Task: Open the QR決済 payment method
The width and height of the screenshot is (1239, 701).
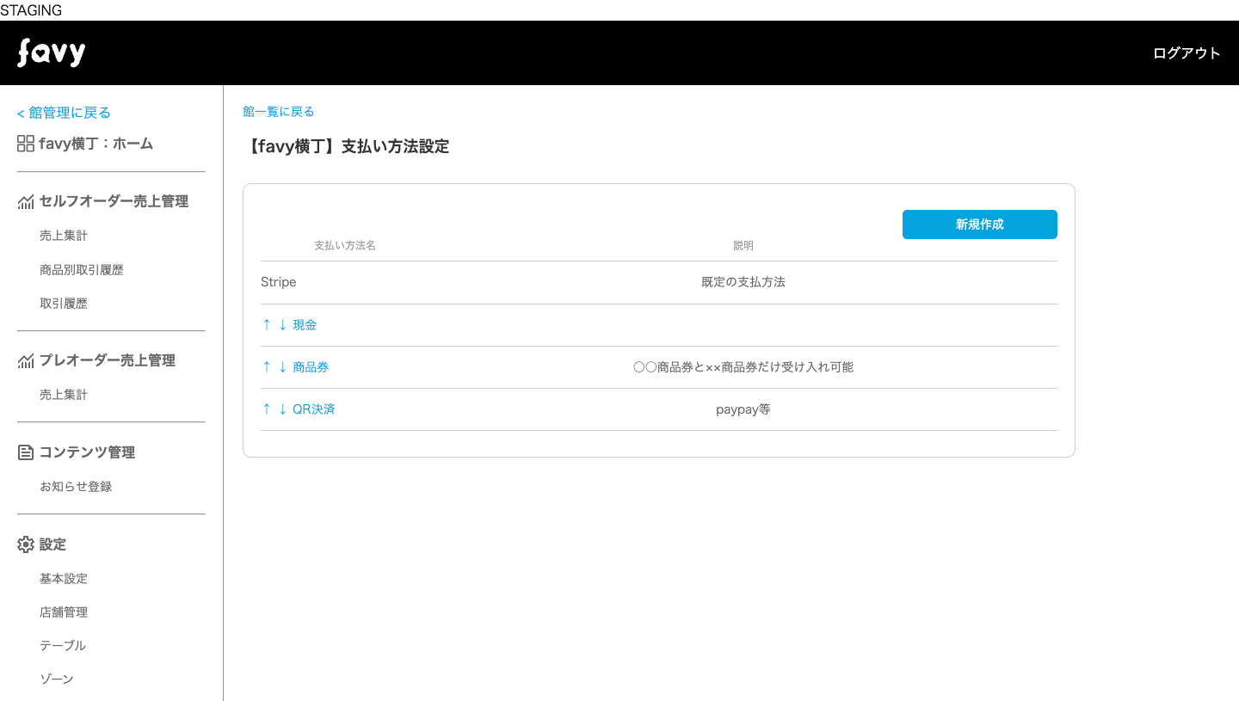Action: pyautogui.click(x=314, y=409)
